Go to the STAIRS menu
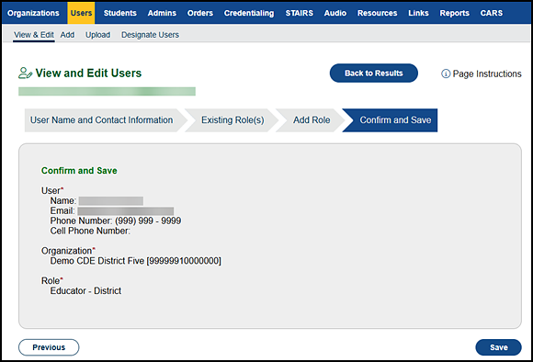Image resolution: width=533 pixels, height=362 pixels. tap(300, 13)
